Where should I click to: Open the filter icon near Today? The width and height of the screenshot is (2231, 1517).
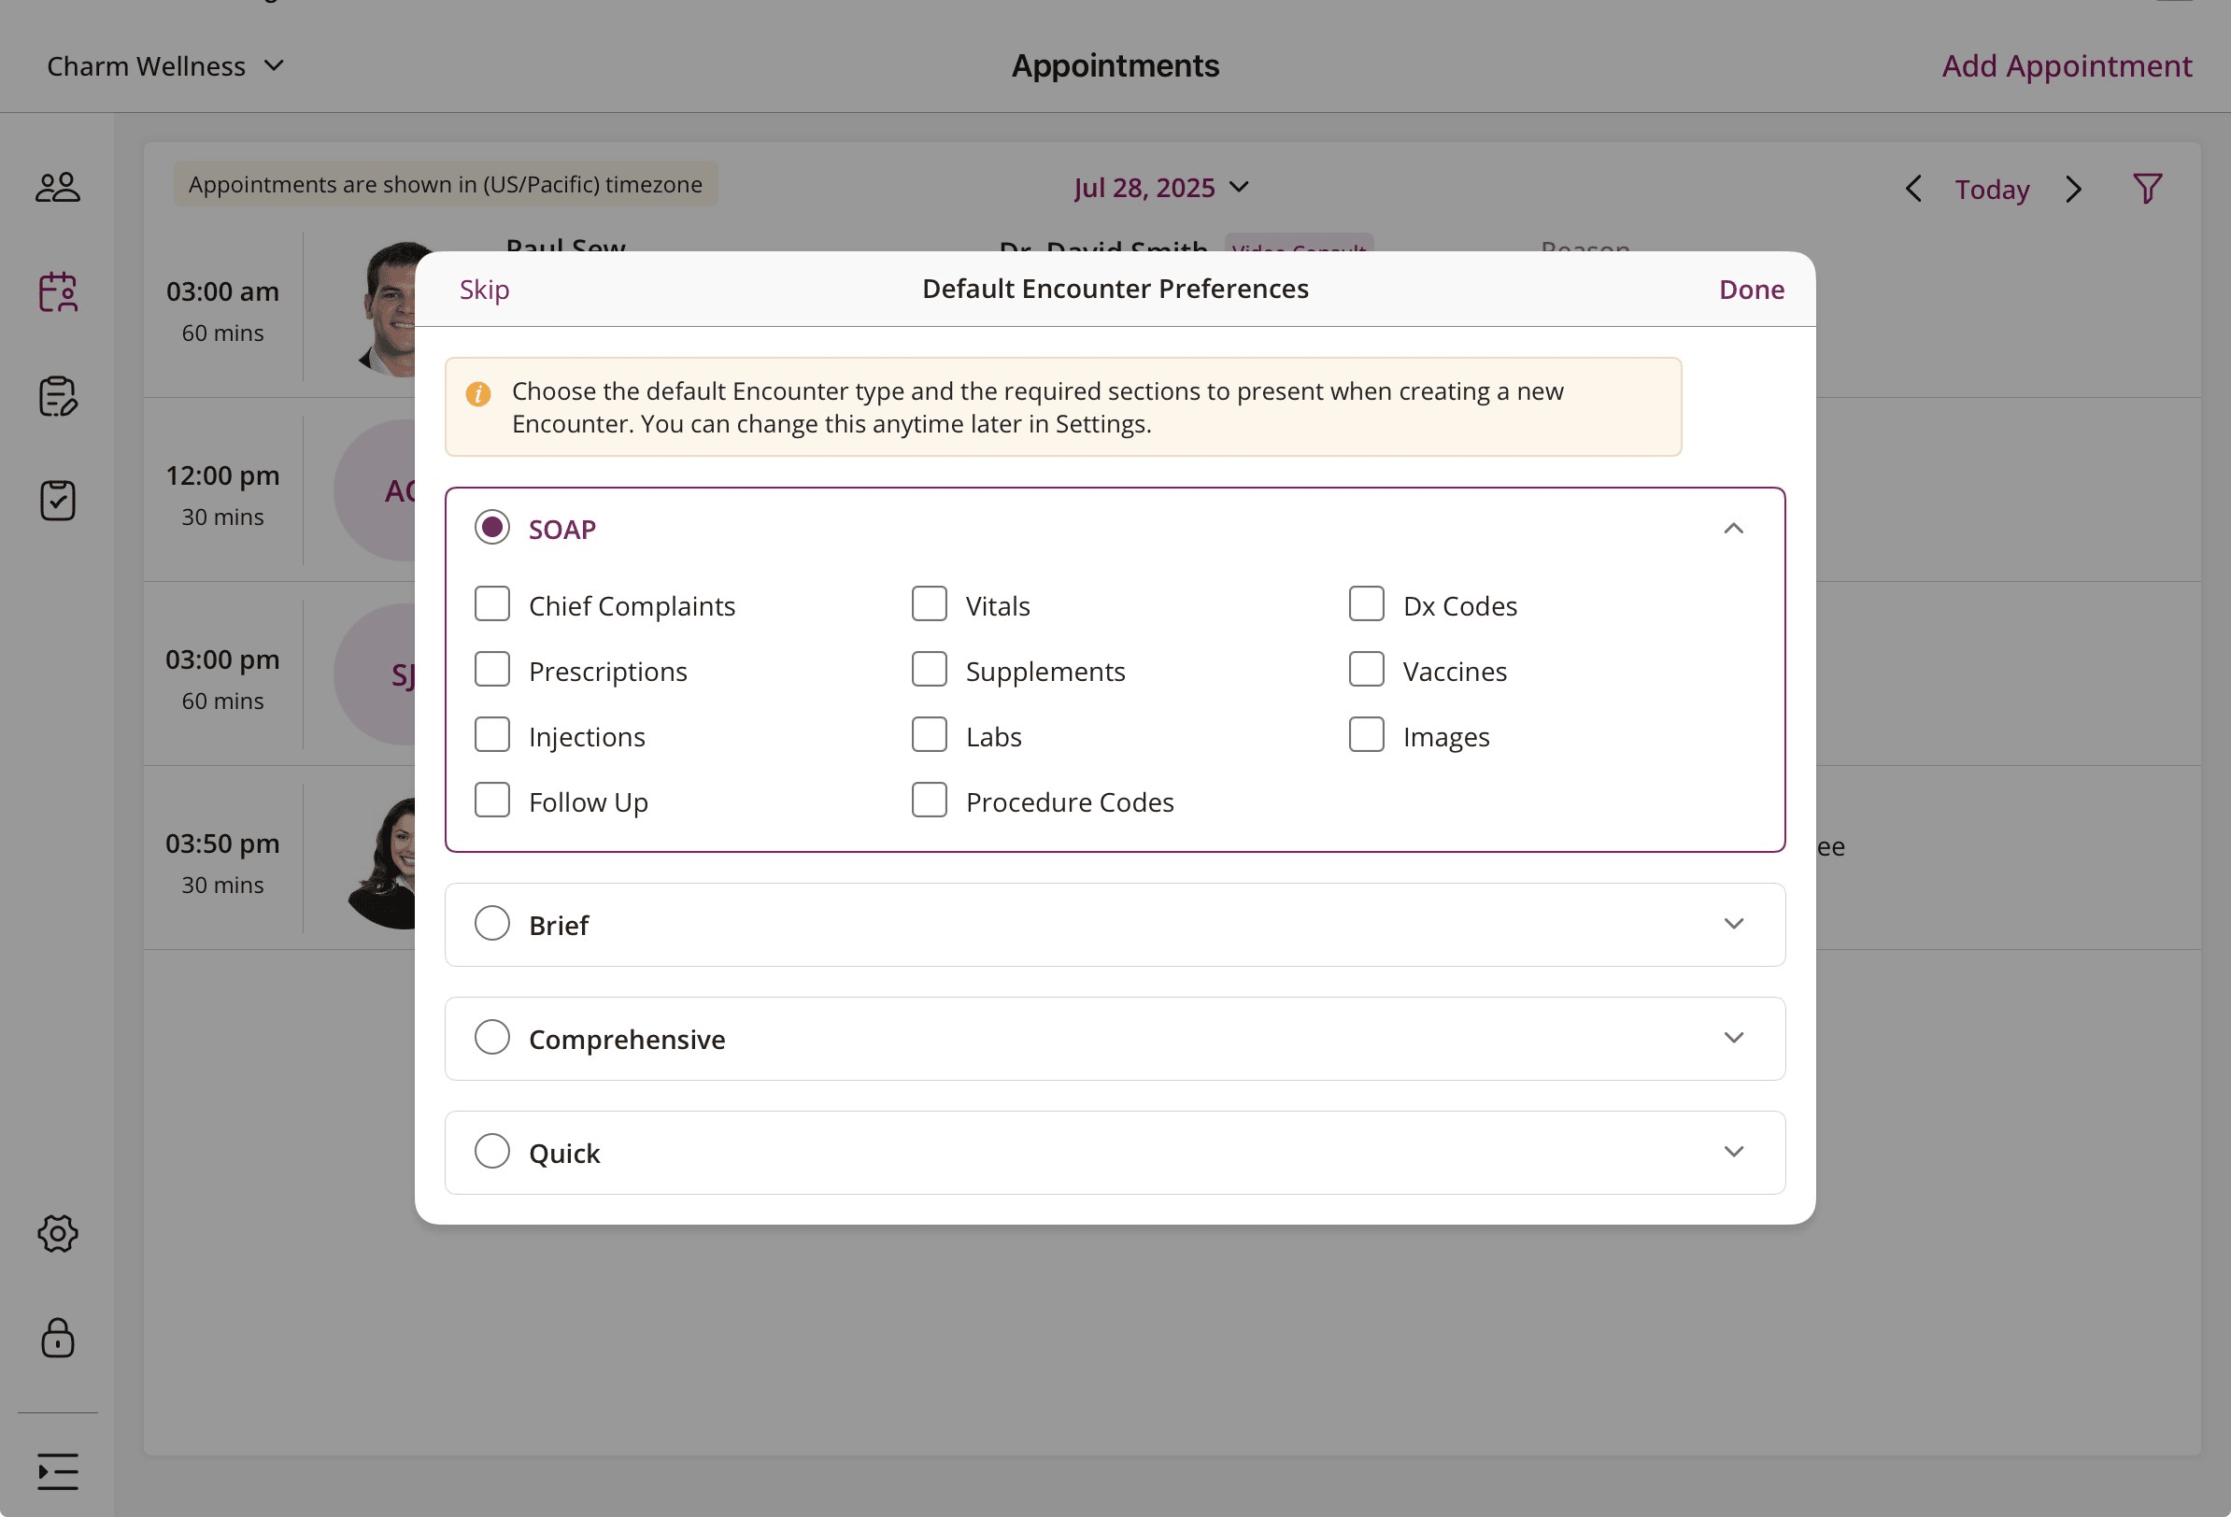pos(2148,187)
